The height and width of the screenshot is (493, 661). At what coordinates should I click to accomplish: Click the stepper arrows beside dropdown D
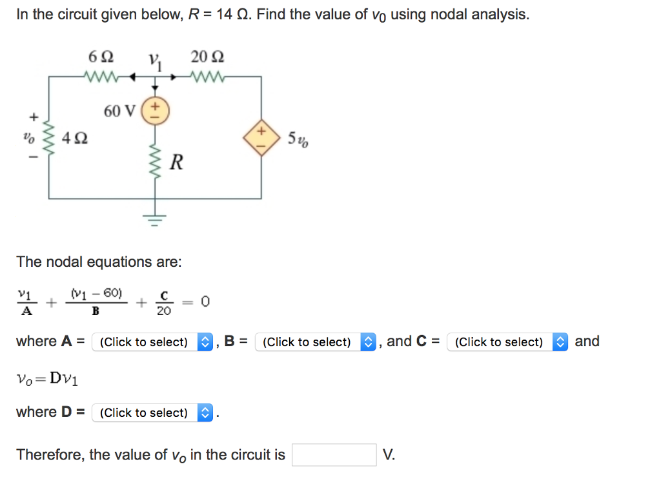tap(205, 412)
